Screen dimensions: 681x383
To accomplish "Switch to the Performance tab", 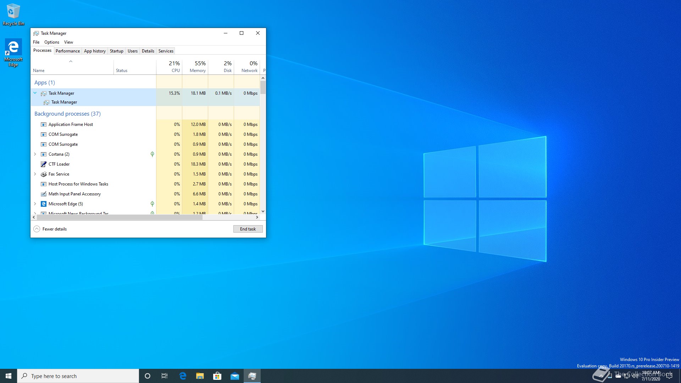I will click(x=67, y=51).
